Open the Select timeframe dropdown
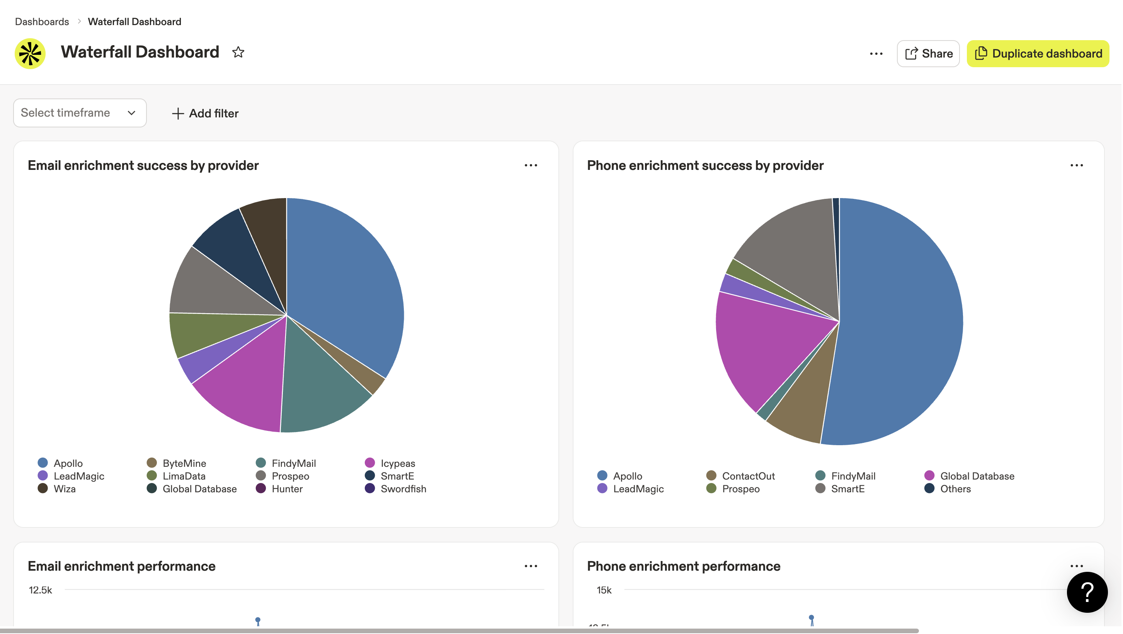This screenshot has height=634, width=1123. [x=80, y=113]
